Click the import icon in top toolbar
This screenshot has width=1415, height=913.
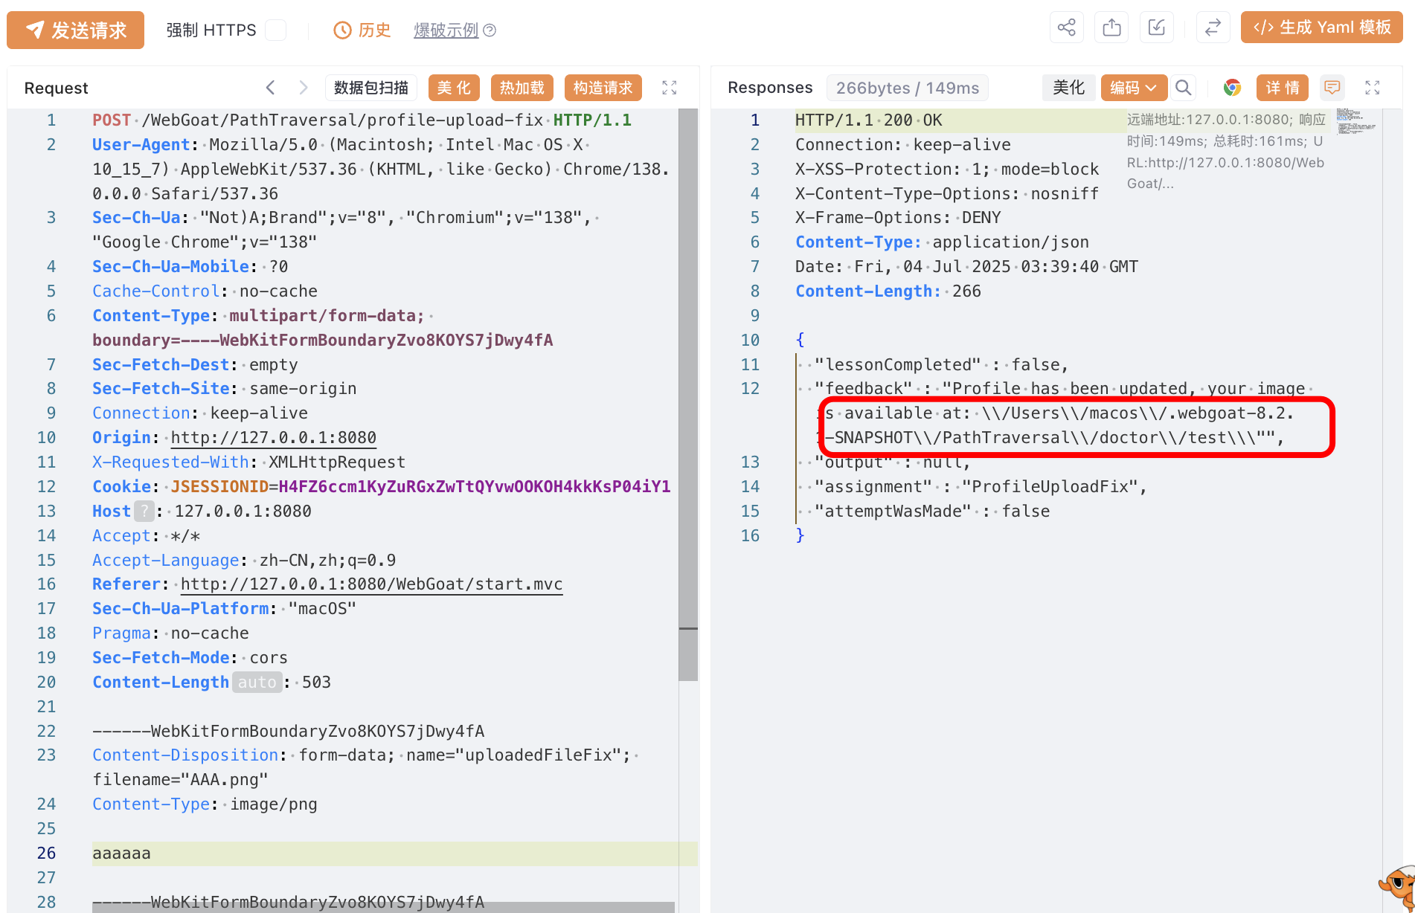point(1156,28)
